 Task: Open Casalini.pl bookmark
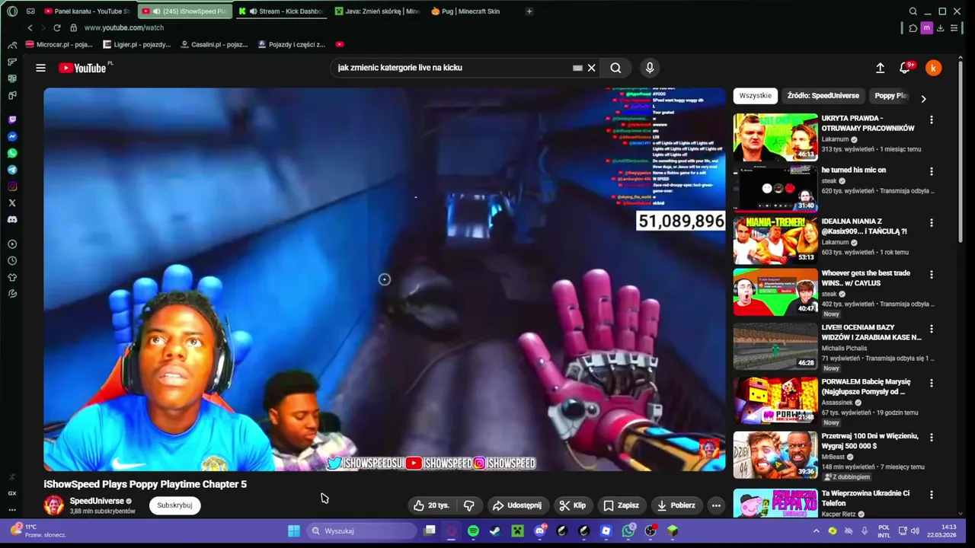pos(214,44)
